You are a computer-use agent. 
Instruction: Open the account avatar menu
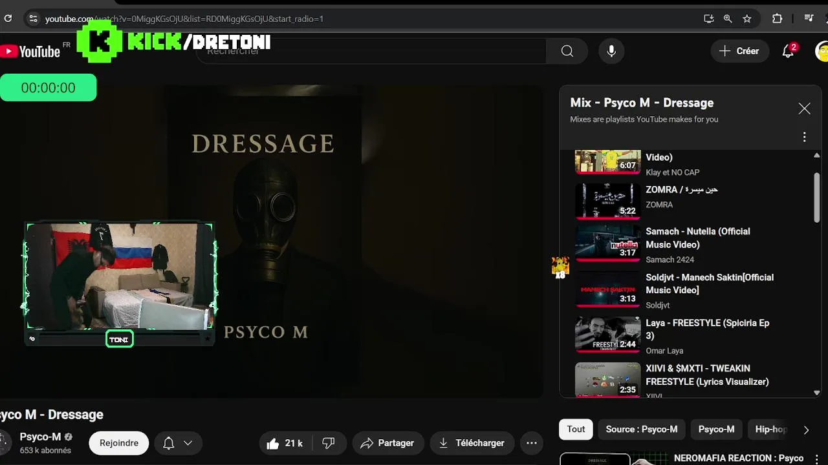822,51
